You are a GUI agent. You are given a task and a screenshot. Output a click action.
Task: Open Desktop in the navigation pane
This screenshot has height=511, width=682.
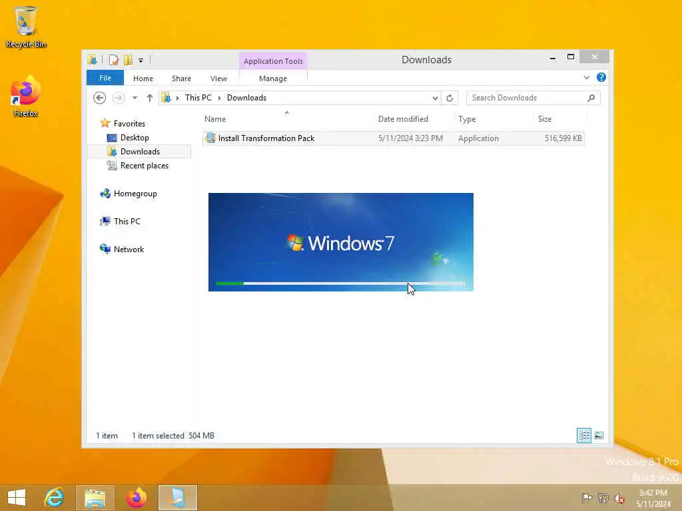[x=135, y=138]
